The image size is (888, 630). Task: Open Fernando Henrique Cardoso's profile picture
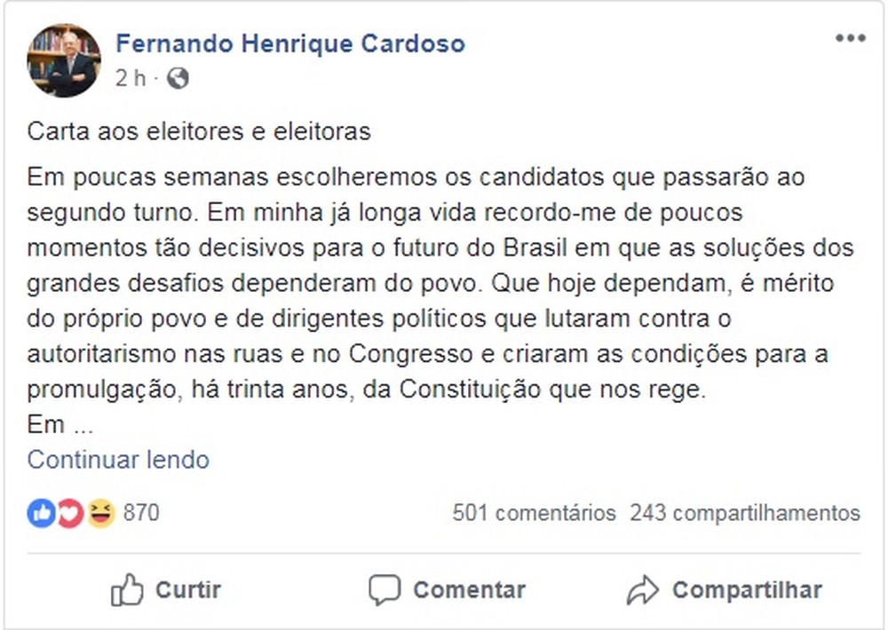(x=63, y=60)
